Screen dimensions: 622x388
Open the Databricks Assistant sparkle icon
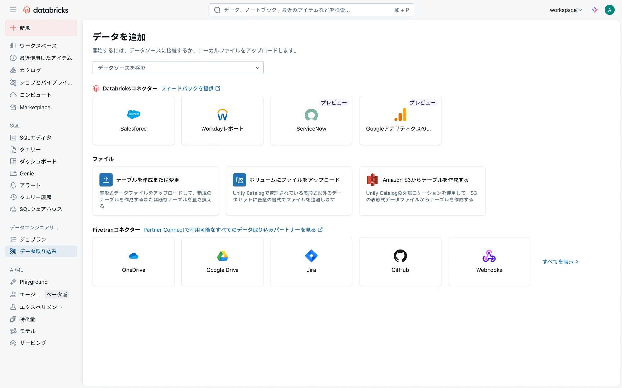pyautogui.click(x=595, y=10)
